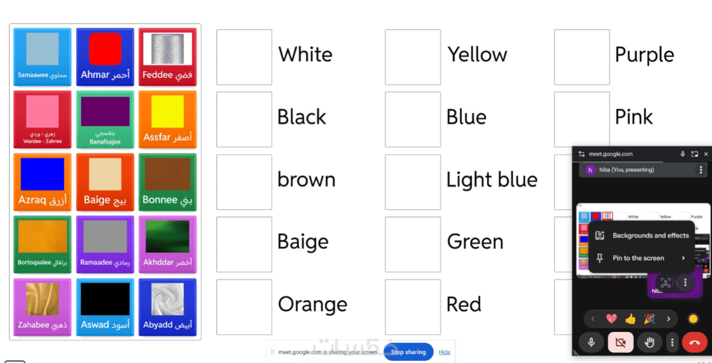Screen dimensions: 712x363
Task: Click empty box next to White
Action: click(244, 57)
